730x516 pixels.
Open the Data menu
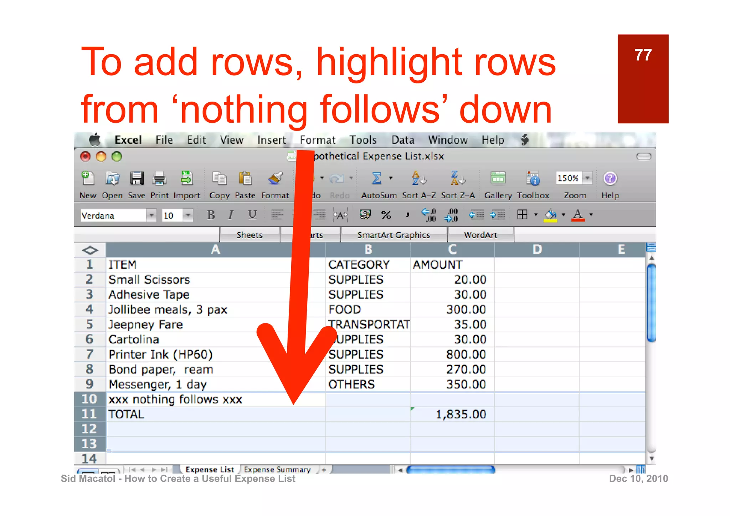(x=403, y=140)
